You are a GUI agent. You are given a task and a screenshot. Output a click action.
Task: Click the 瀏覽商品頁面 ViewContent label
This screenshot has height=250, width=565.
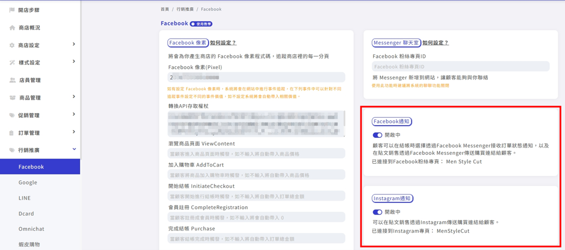click(x=201, y=143)
